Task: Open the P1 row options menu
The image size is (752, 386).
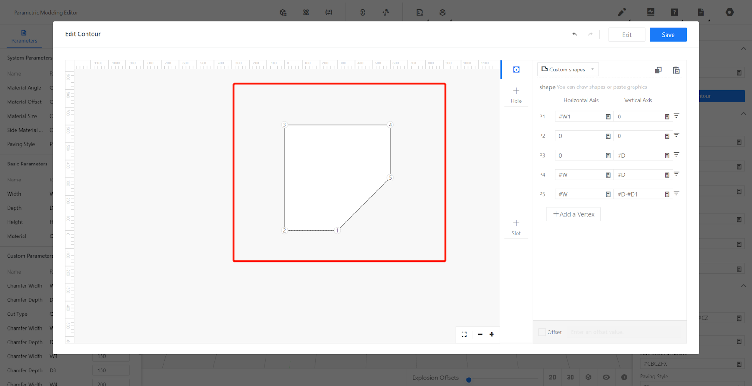Action: point(676,116)
